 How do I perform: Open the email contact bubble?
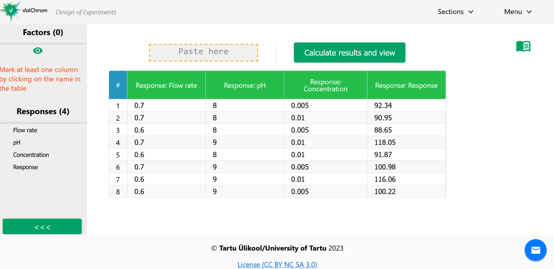click(x=536, y=250)
